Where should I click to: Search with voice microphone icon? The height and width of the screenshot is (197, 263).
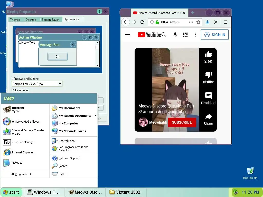click(x=175, y=35)
